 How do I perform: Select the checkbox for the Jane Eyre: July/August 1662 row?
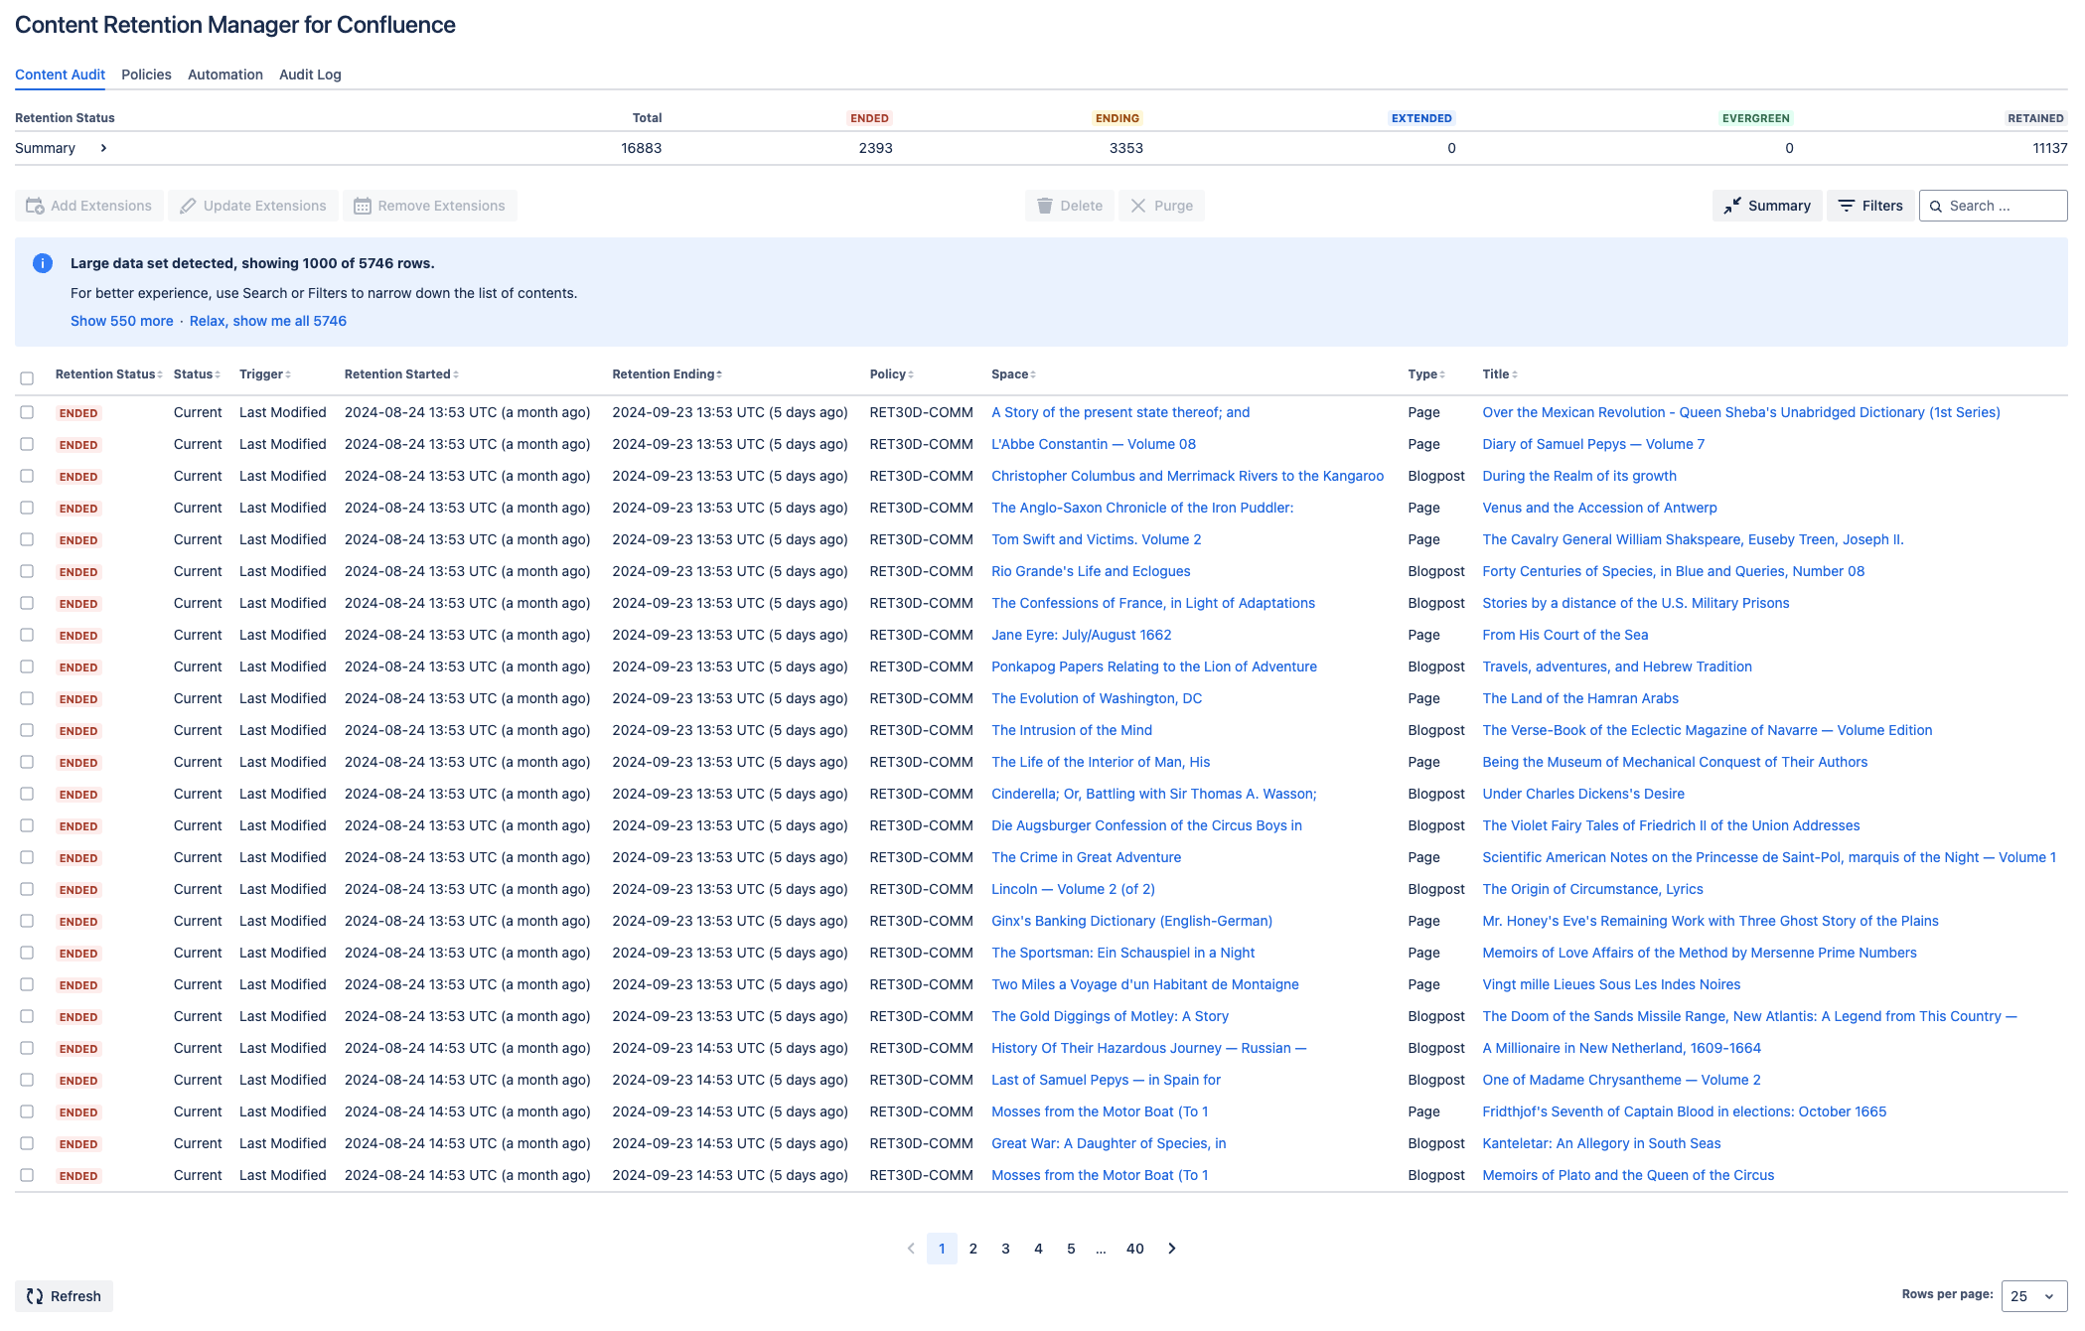[x=27, y=635]
